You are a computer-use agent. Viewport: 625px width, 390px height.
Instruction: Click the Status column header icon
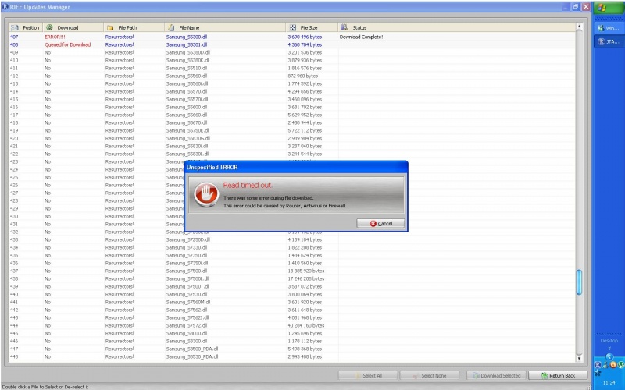(x=345, y=27)
